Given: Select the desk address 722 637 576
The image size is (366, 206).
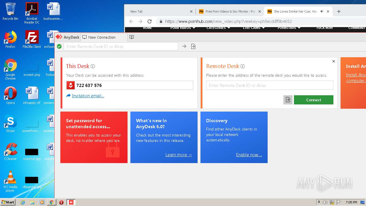Looking at the screenshot, I should 89,85.
